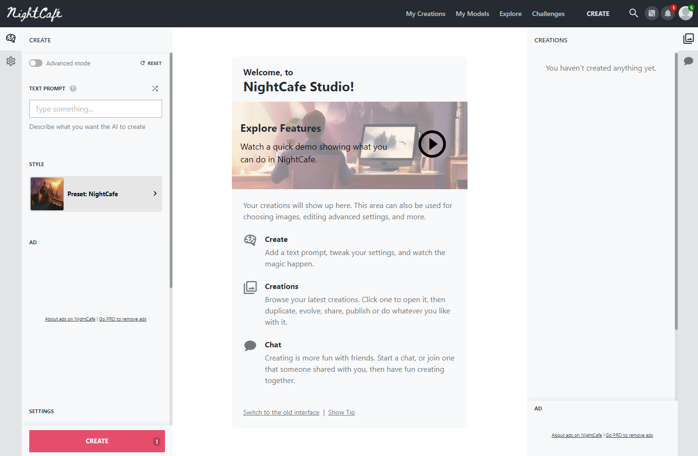The width and height of the screenshot is (698, 456).
Task: Reset the creation settings
Action: point(151,63)
